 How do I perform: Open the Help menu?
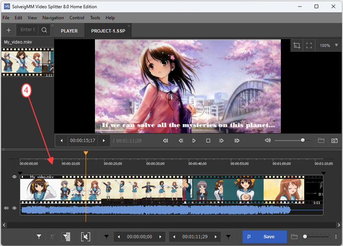[x=110, y=18]
